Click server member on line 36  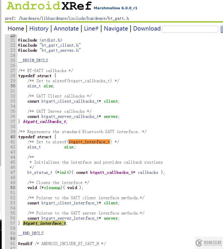[111, 116]
